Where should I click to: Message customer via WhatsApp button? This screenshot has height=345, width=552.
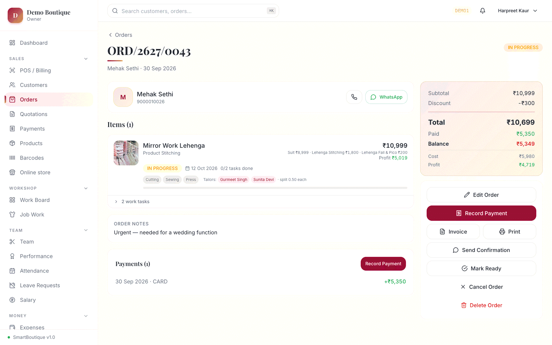386,97
